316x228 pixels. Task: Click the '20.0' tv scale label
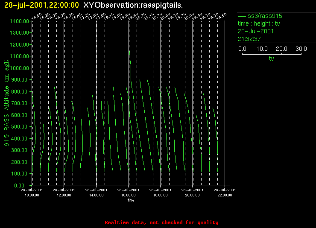(281, 49)
